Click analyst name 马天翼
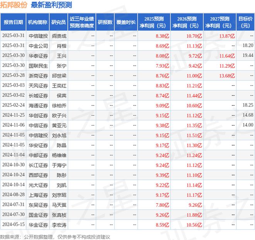Screen dimensions: 255x240 coord(59,205)
